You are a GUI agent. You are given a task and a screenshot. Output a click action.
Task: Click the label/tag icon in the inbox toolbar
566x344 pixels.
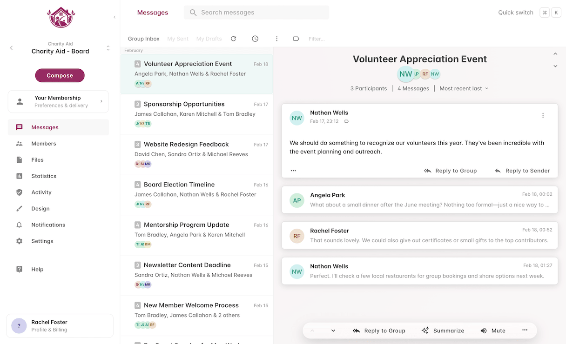click(296, 39)
